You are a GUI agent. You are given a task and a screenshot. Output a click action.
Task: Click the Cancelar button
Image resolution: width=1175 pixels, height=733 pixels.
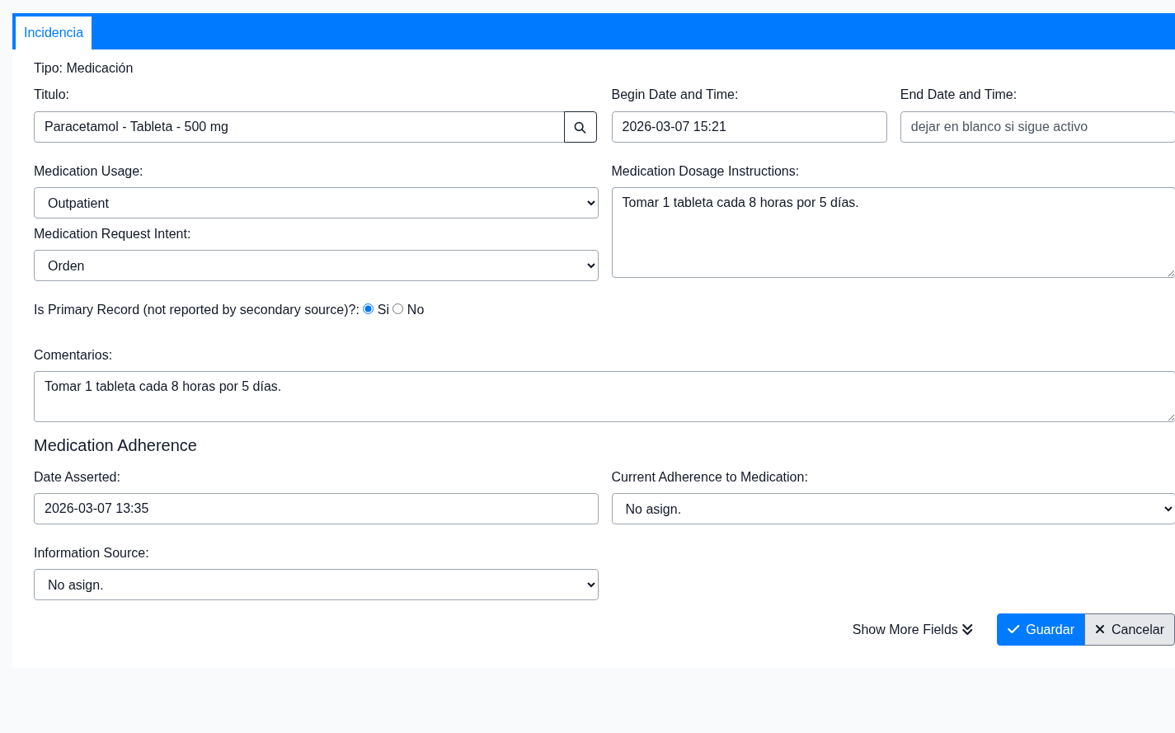tap(1129, 629)
